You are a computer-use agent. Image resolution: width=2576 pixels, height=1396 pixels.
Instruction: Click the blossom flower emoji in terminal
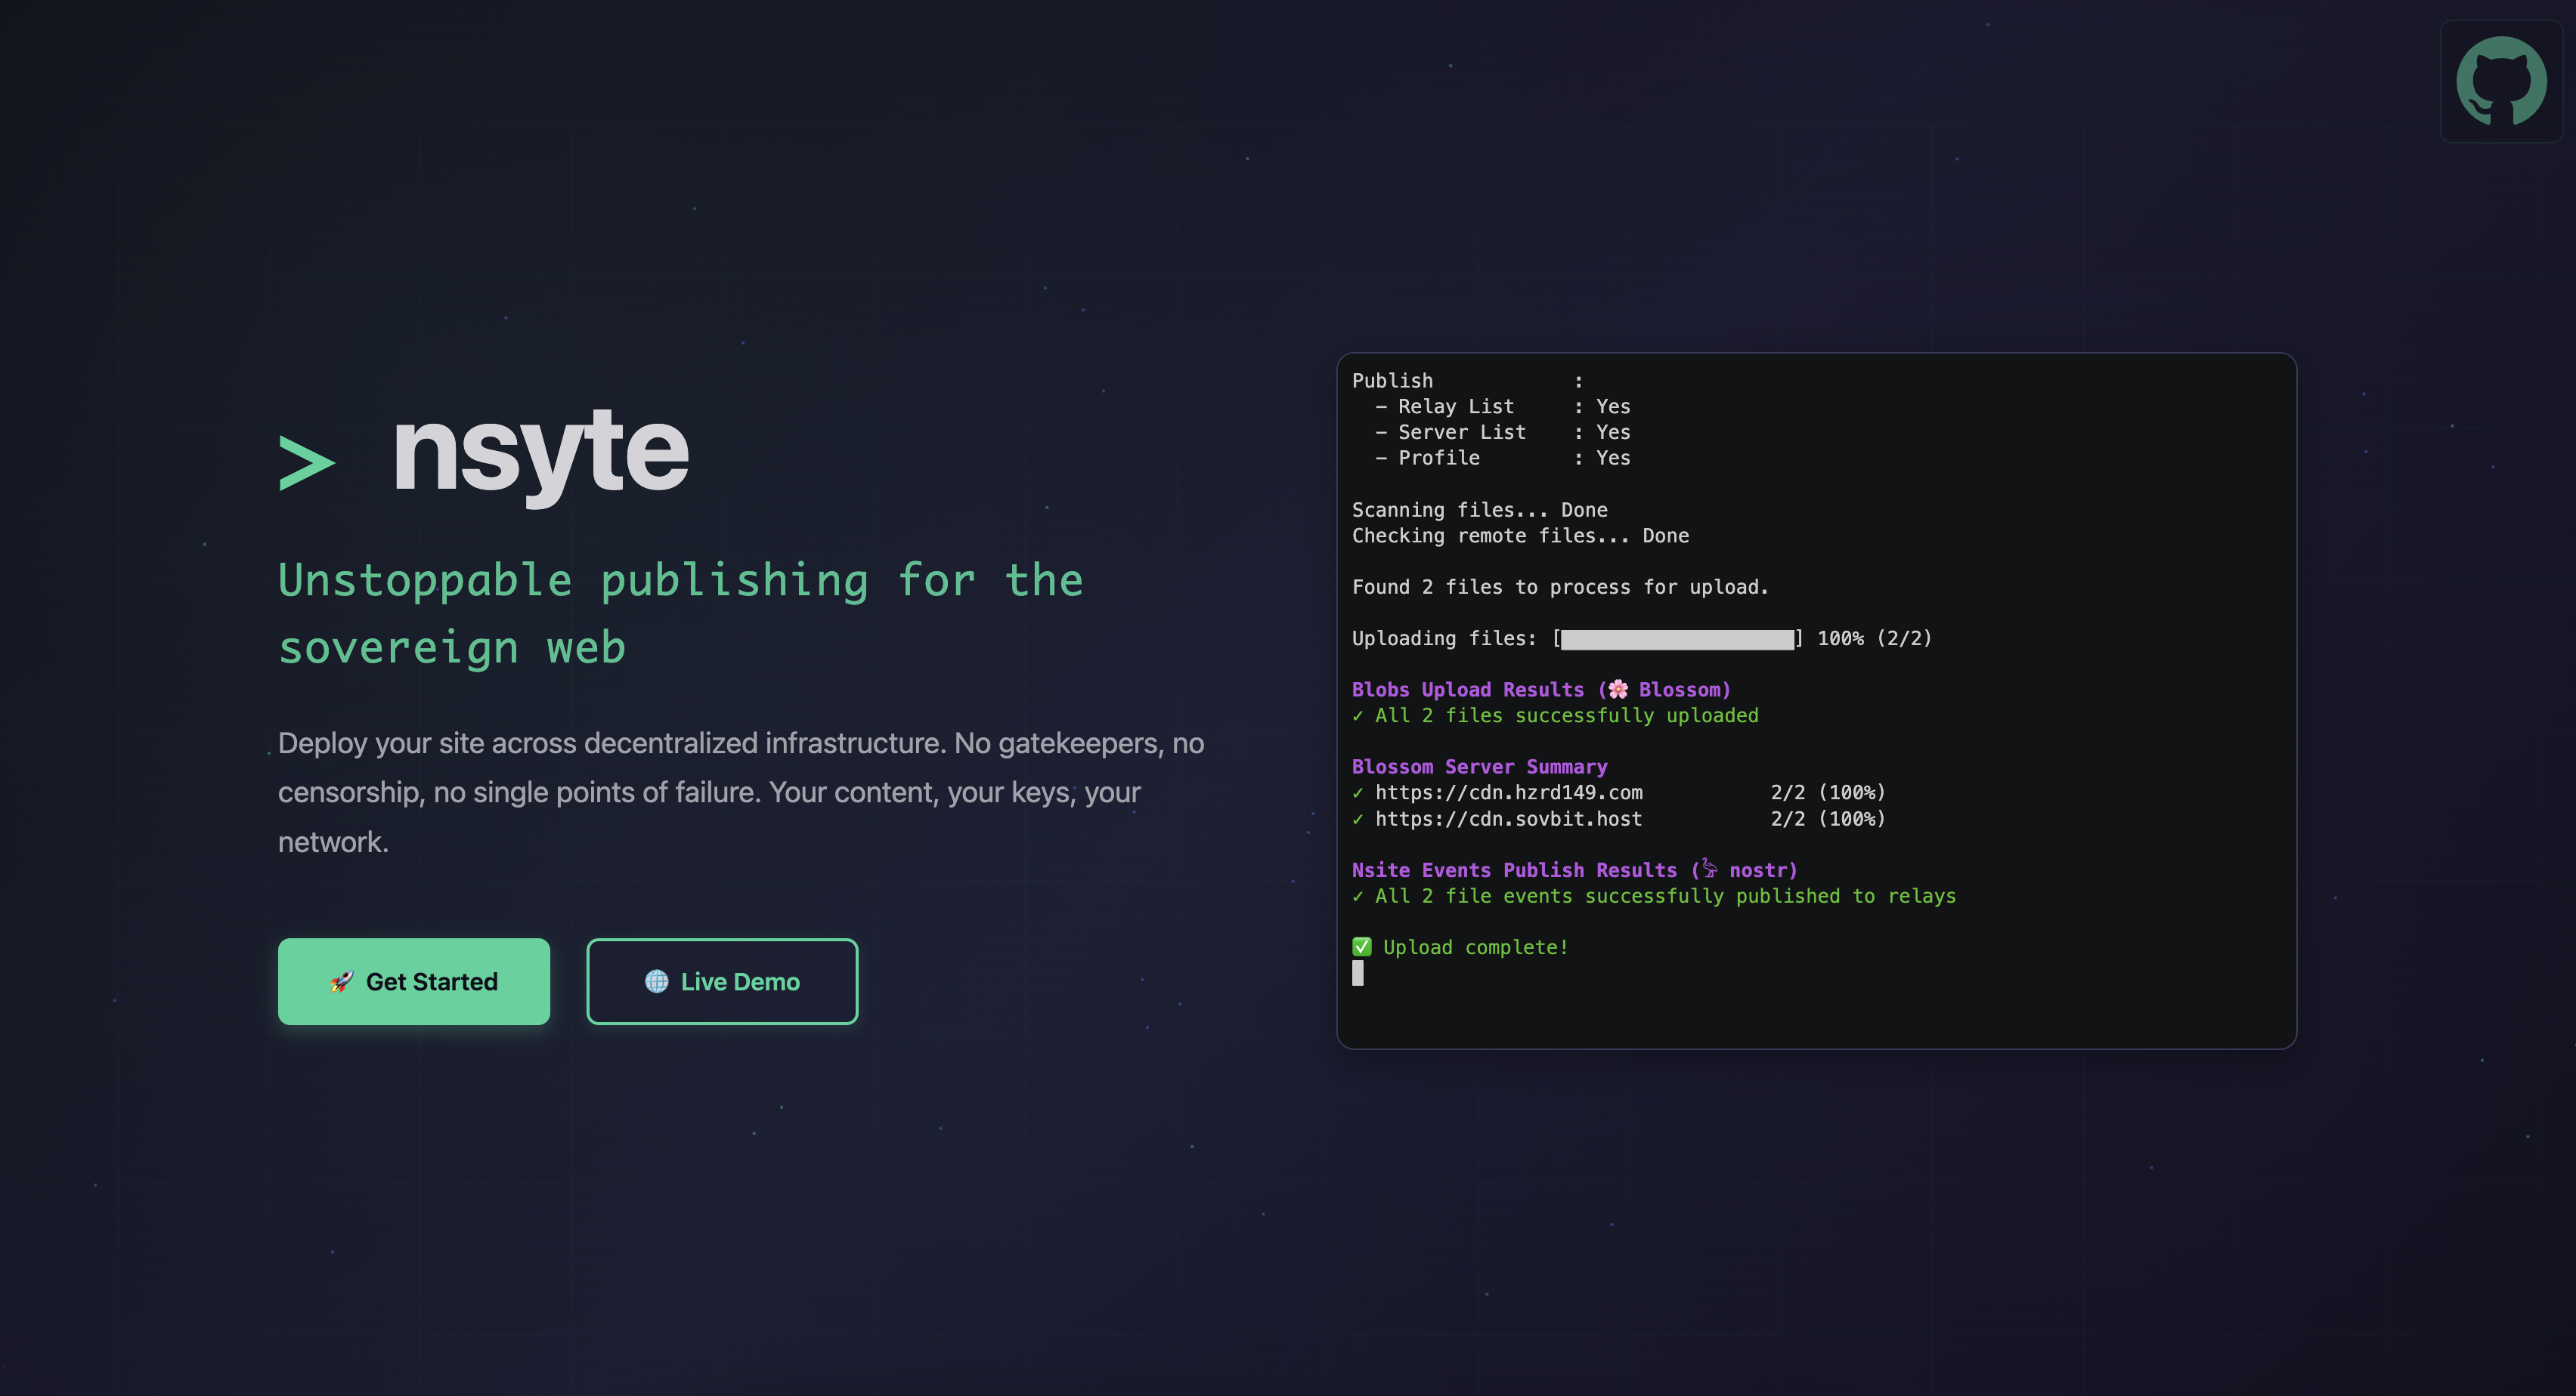point(1617,690)
